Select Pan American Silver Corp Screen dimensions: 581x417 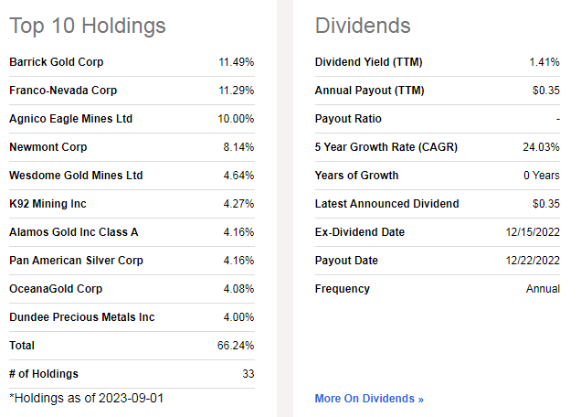(76, 261)
